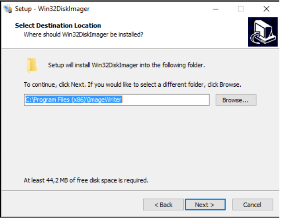Close the Setup wizard window
Viewport: 282px width, 218px height.
click(x=266, y=8)
